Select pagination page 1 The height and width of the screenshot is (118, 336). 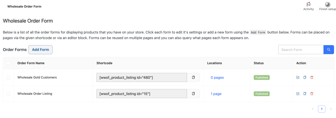[x=322, y=109]
